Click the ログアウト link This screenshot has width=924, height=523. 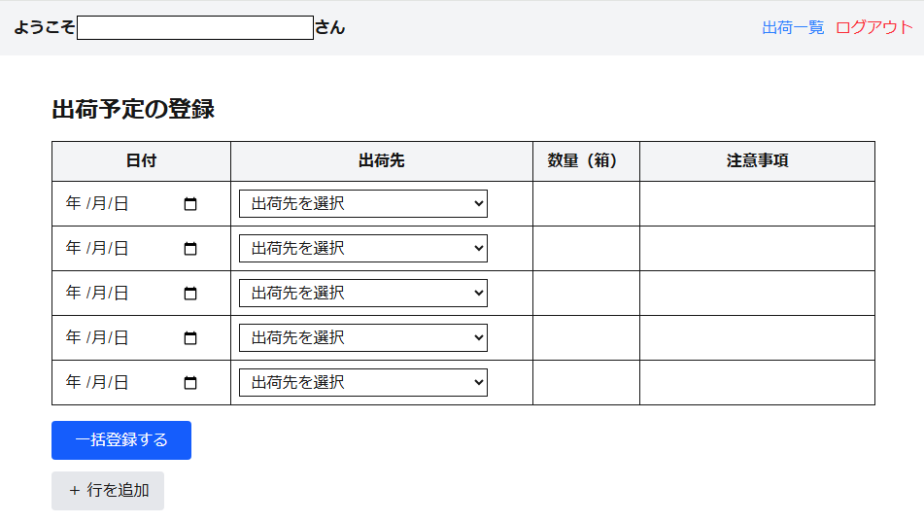pos(874,27)
